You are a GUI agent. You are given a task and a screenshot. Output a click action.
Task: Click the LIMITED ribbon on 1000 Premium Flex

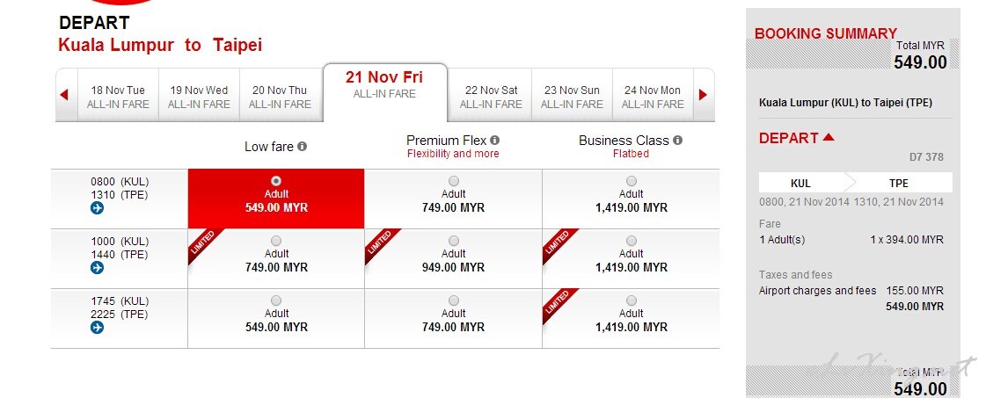(x=379, y=243)
